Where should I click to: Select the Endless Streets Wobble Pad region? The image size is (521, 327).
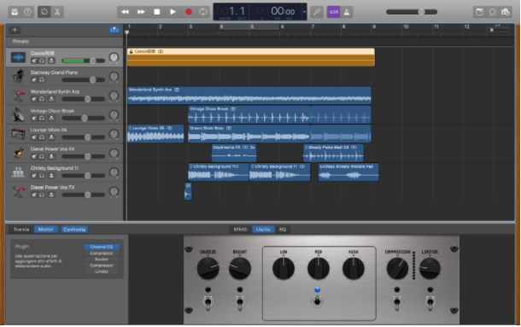[348, 172]
